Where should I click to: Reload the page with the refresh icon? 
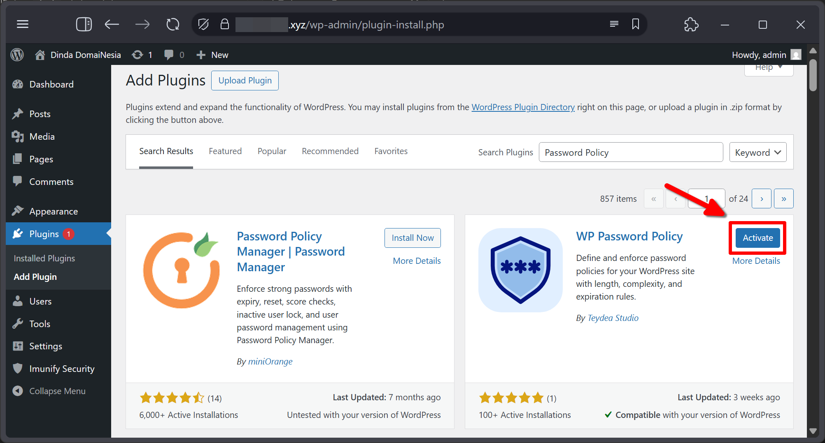(x=173, y=25)
